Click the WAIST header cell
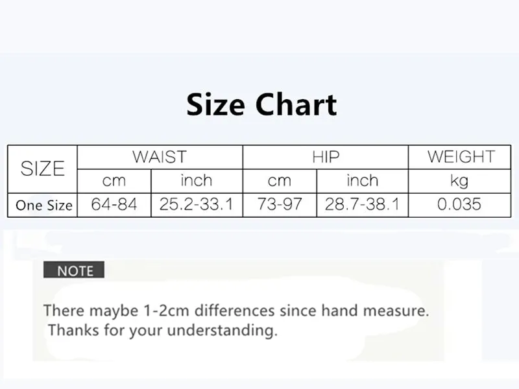 point(160,157)
